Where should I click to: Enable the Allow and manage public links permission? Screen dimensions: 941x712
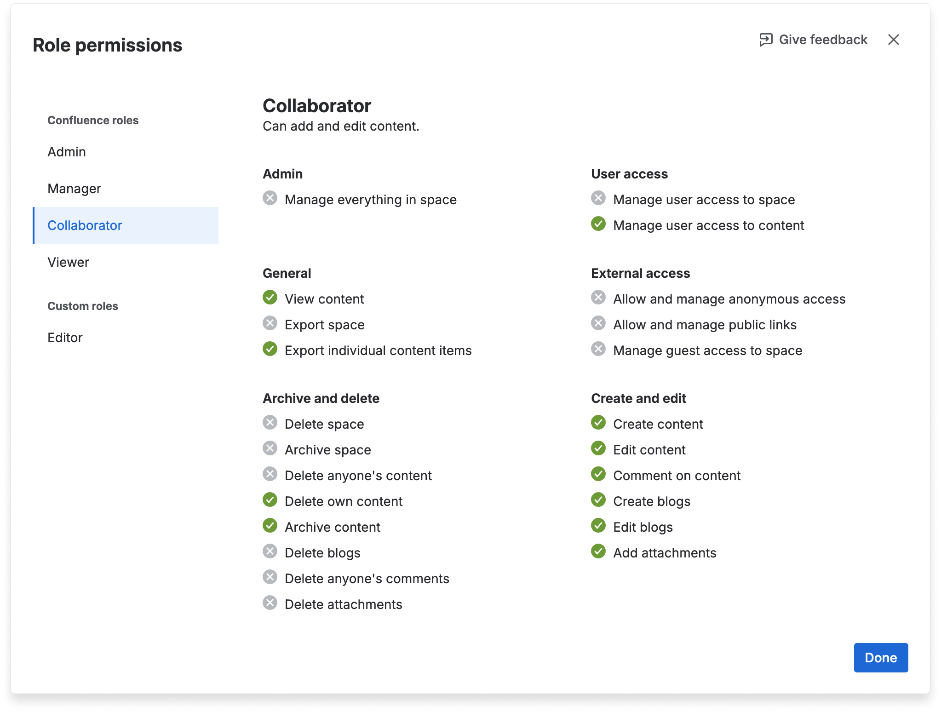click(x=598, y=323)
